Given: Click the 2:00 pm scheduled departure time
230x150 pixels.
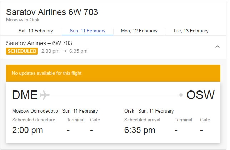Looking at the screenshot, I should (27, 130).
